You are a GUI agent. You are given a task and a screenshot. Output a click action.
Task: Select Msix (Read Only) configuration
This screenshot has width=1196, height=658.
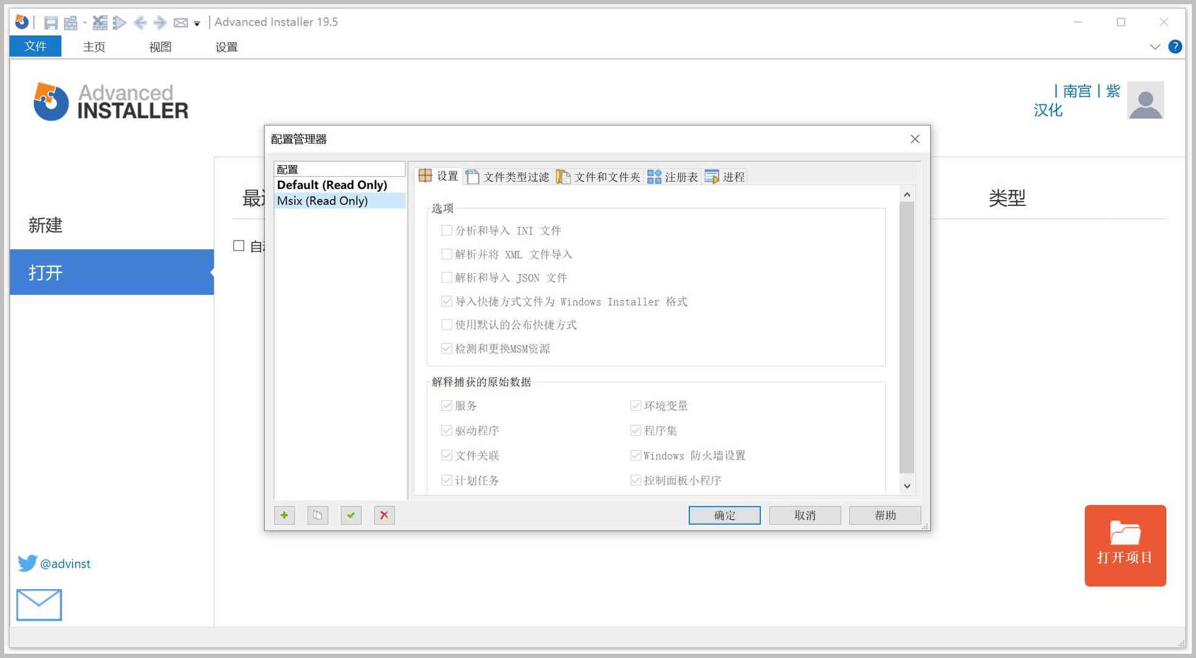(x=340, y=201)
